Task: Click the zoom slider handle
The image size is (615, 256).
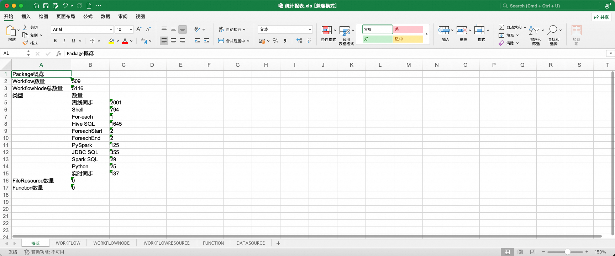Action: (x=567, y=252)
